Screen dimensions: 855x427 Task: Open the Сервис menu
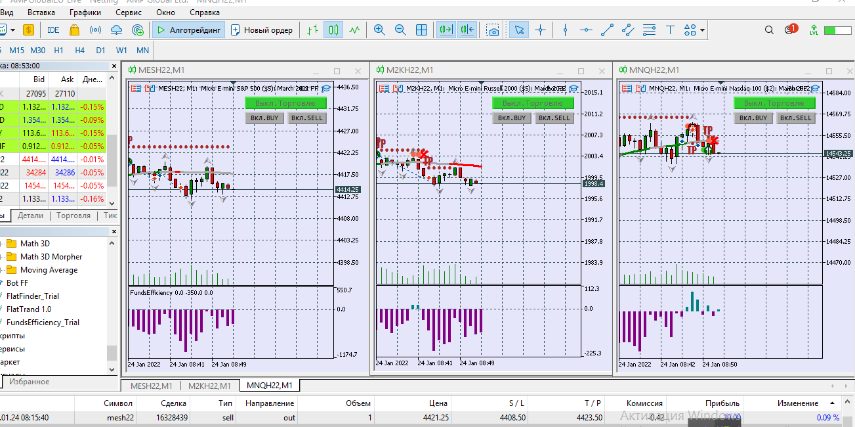[x=128, y=12]
